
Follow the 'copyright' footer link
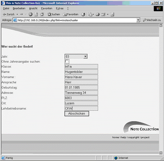click(133, 137)
